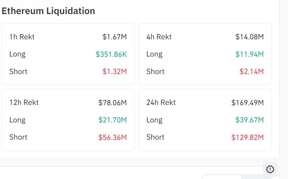Click the $56.36M short value
Image resolution: width=288 pixels, height=179 pixels.
coord(113,137)
